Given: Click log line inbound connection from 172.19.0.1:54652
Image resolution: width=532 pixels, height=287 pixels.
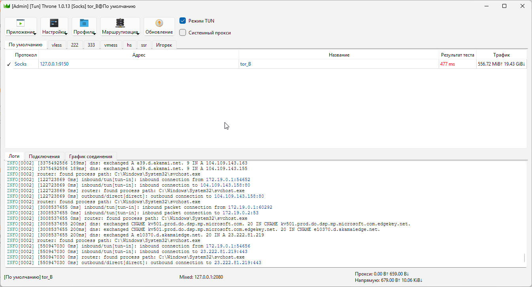Looking at the screenshot, I should 128,179.
